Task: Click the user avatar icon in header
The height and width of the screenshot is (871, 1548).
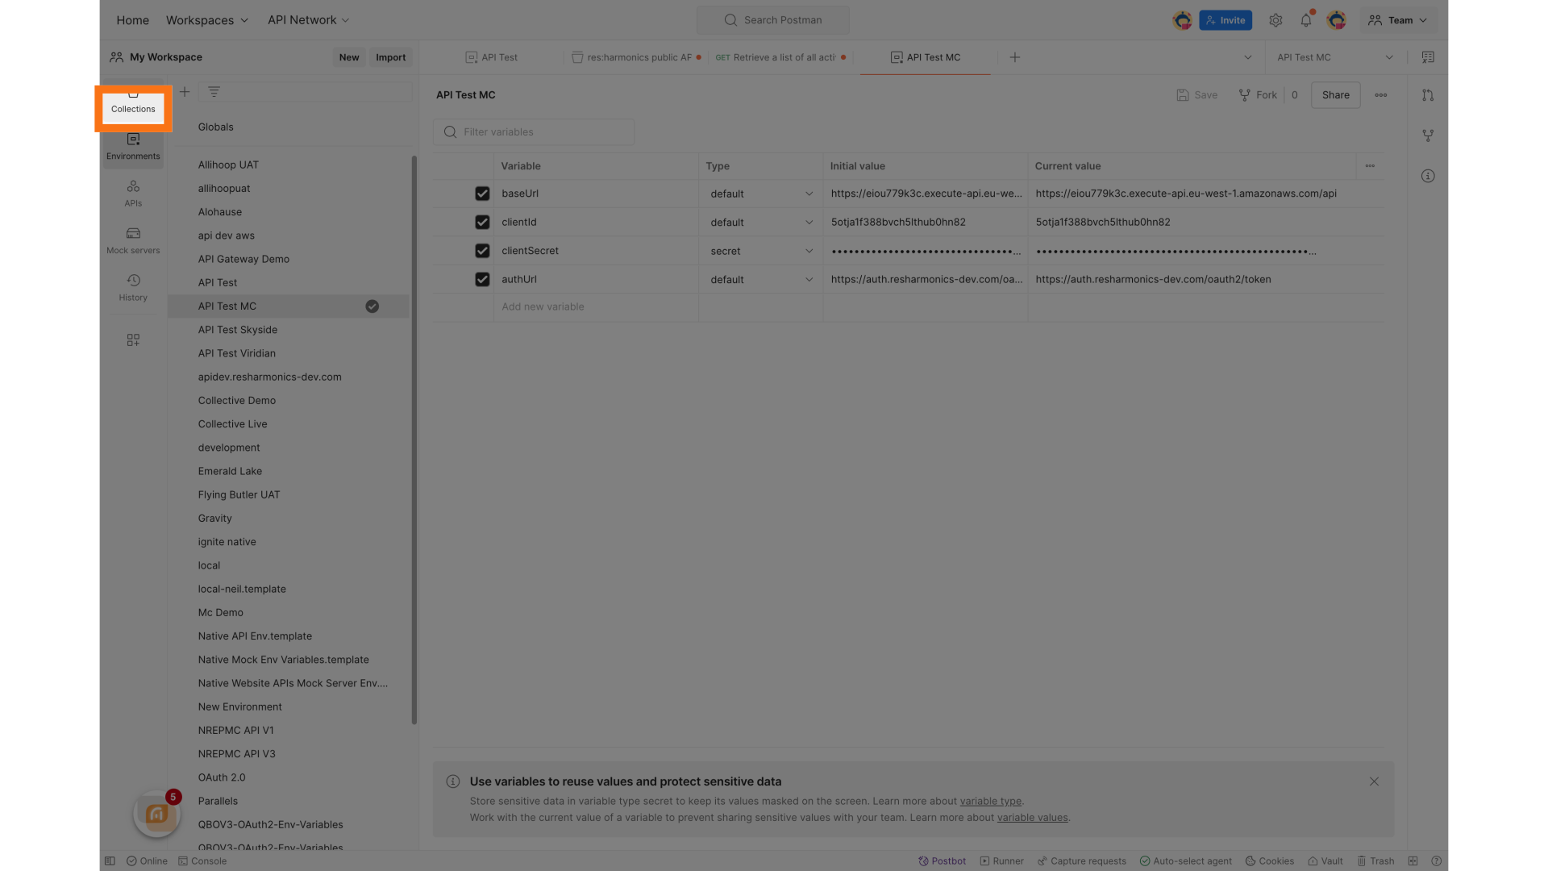Action: tap(1337, 20)
